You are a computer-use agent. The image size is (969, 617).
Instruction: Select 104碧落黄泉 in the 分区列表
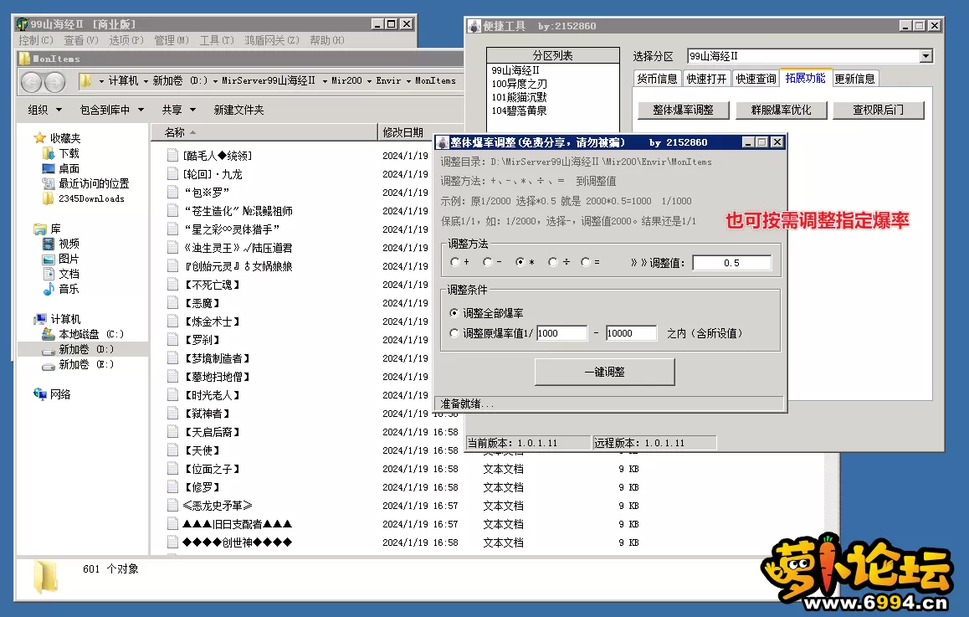tap(519, 111)
